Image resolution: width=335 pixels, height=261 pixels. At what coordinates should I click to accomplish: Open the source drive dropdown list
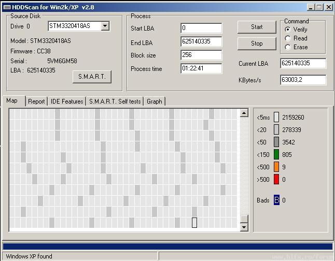tap(105, 26)
